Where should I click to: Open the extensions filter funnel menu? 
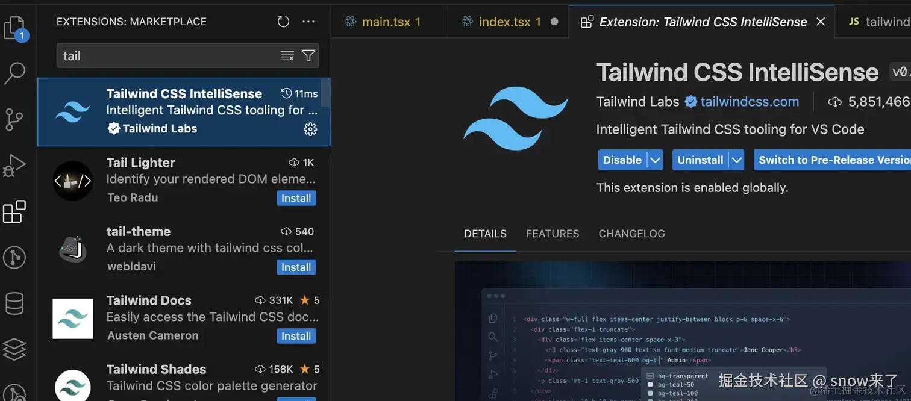(x=308, y=56)
